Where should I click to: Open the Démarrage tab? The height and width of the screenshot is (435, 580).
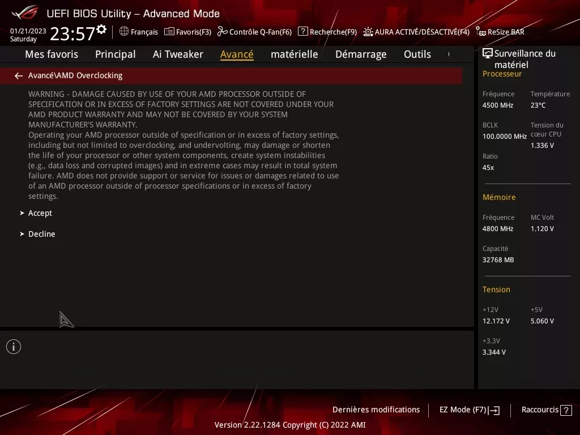(x=361, y=54)
